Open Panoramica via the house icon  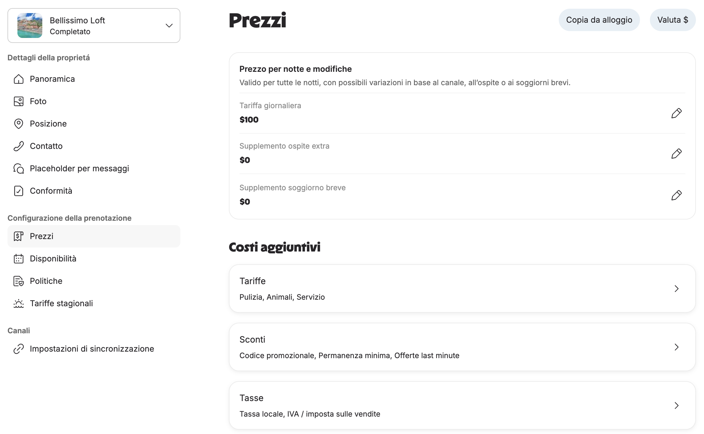(19, 79)
